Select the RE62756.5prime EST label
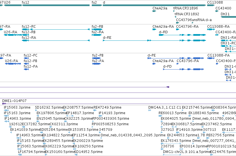This screenshot has width=236, height=156. click(x=220, y=135)
